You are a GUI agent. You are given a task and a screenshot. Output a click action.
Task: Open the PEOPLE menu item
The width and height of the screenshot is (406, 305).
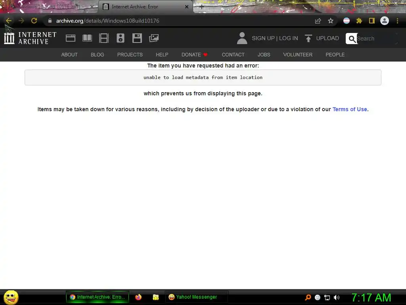335,55
